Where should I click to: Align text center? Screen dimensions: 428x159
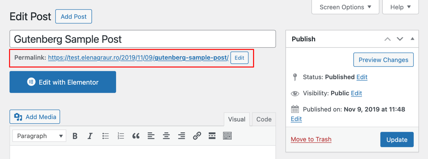coord(166,136)
